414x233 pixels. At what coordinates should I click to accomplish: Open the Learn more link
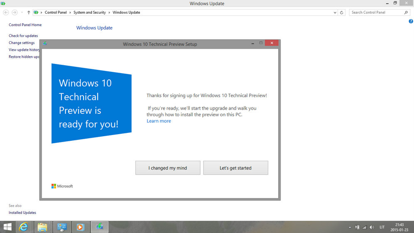pyautogui.click(x=159, y=121)
